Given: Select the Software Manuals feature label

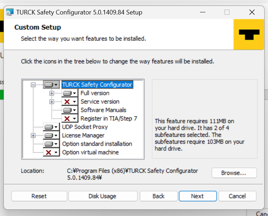Looking at the screenshot, I should [103, 110].
